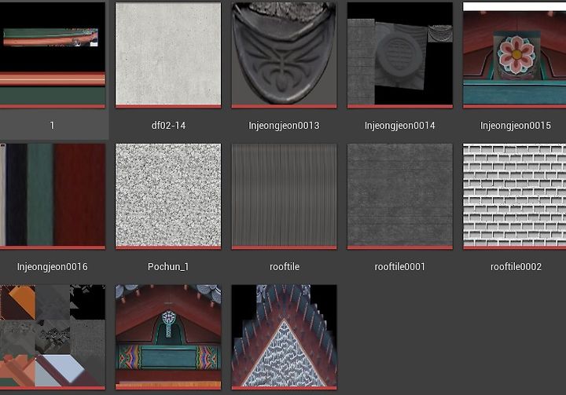The image size is (566, 395).
Task: Click the "rooftile0001" asset name
Action: click(400, 267)
